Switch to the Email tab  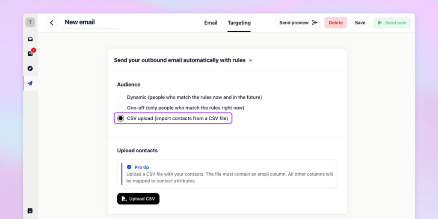pos(210,23)
